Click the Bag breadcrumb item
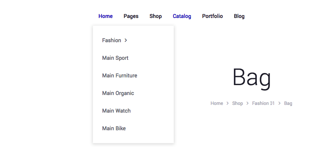 pyautogui.click(x=288, y=103)
